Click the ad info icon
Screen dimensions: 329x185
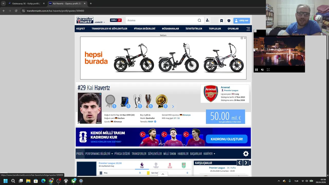(242, 38)
